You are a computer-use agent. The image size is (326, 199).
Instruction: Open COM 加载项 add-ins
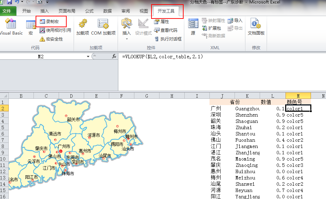103,27
